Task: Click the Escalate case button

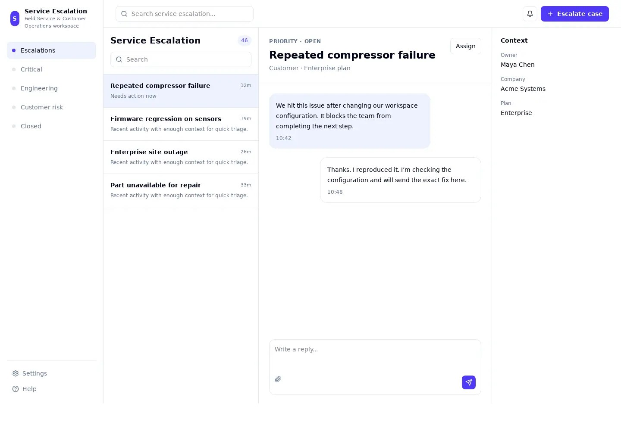Action: [575, 14]
